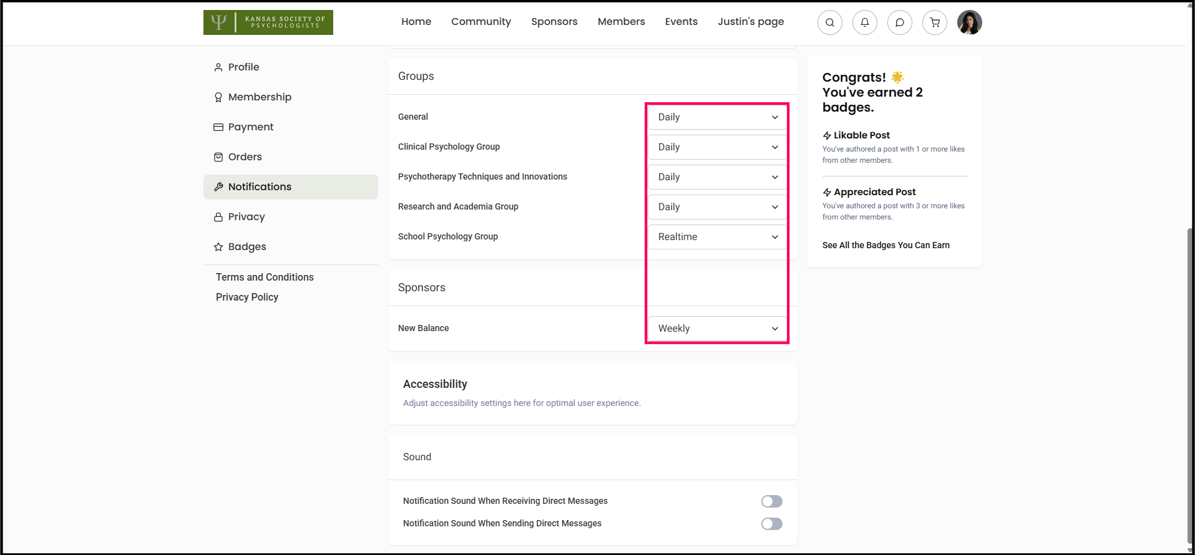
Task: Open the Terms and Conditions link
Action: click(265, 277)
